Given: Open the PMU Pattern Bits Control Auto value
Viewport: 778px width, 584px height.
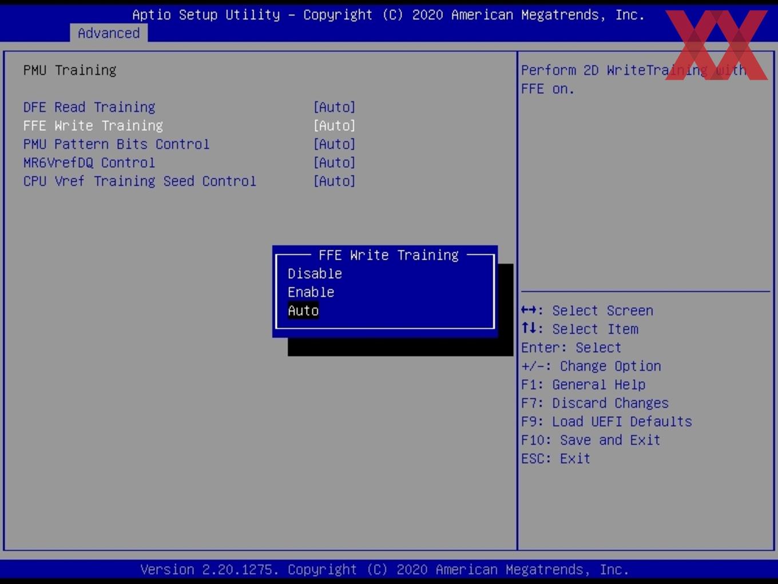Looking at the screenshot, I should (335, 144).
